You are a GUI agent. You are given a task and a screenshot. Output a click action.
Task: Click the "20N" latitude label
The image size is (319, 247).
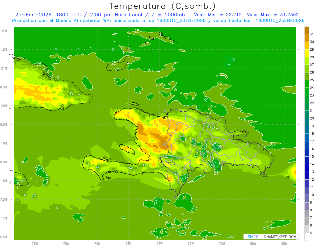click(x=4, y=106)
